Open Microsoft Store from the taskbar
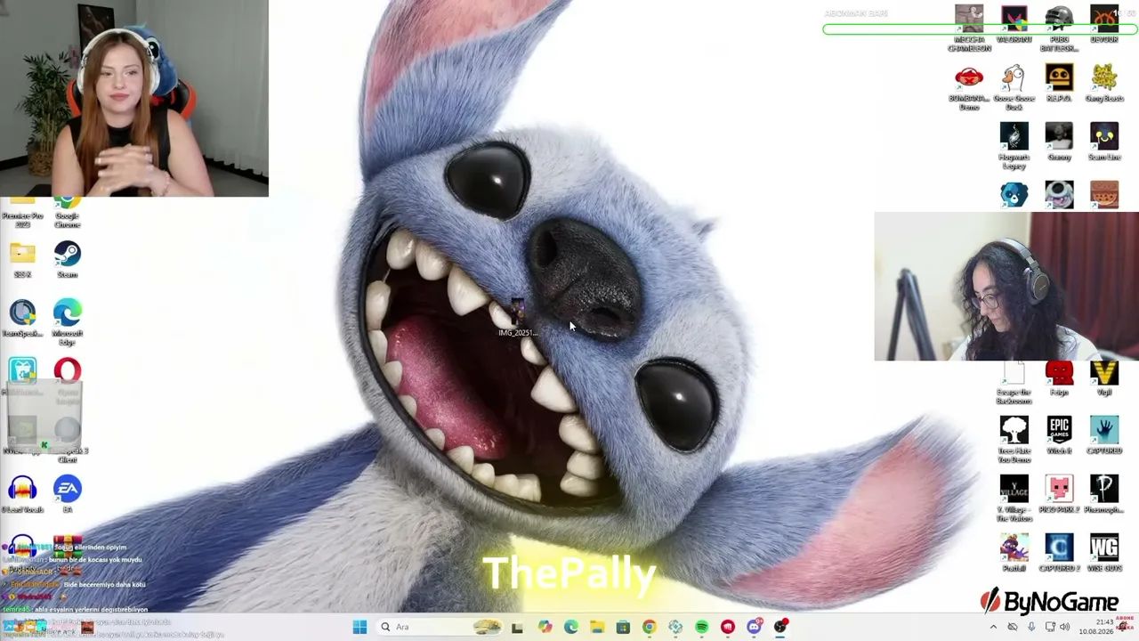 [x=623, y=627]
